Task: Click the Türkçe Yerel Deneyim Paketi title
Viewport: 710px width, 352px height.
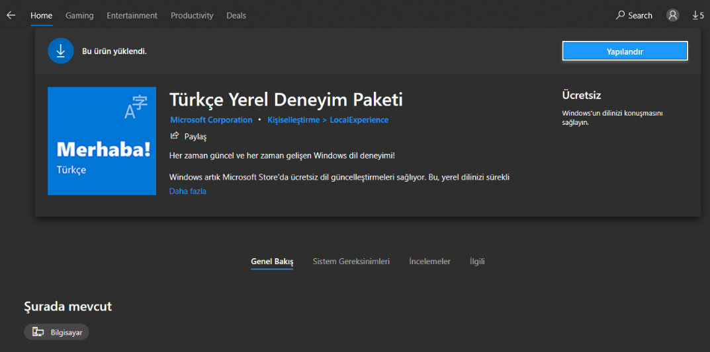Action: coord(286,100)
